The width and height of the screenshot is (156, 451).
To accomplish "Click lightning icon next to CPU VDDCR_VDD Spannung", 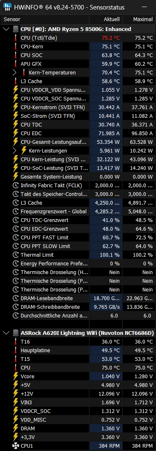I will [x=16, y=90].
